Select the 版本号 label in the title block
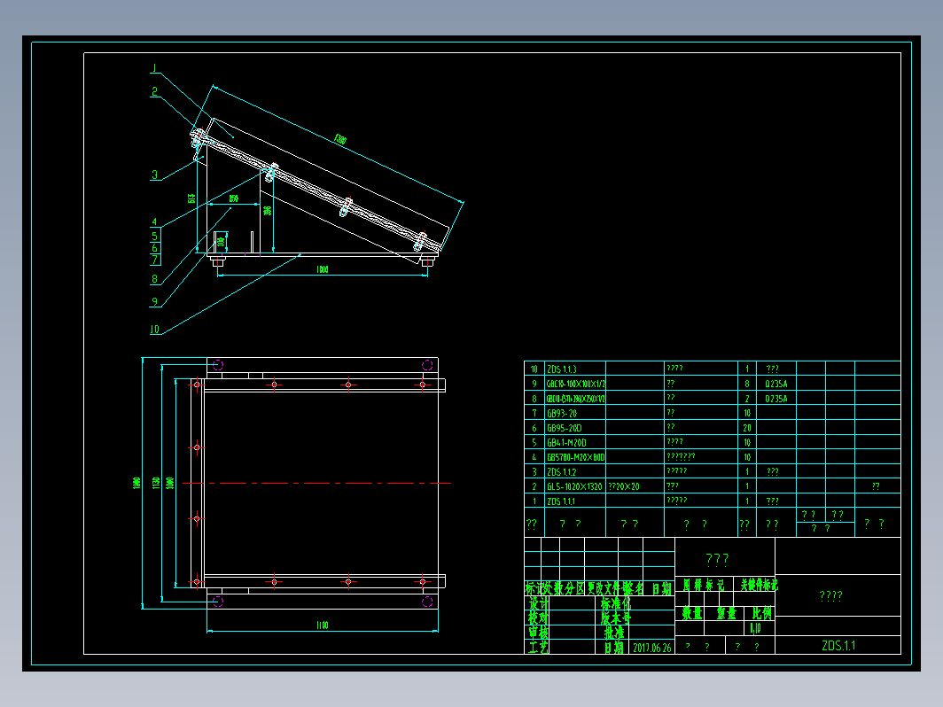The width and height of the screenshot is (943, 707). [x=616, y=618]
